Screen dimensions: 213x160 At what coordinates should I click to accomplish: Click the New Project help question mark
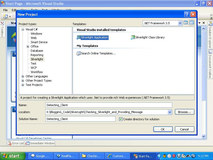point(187,14)
